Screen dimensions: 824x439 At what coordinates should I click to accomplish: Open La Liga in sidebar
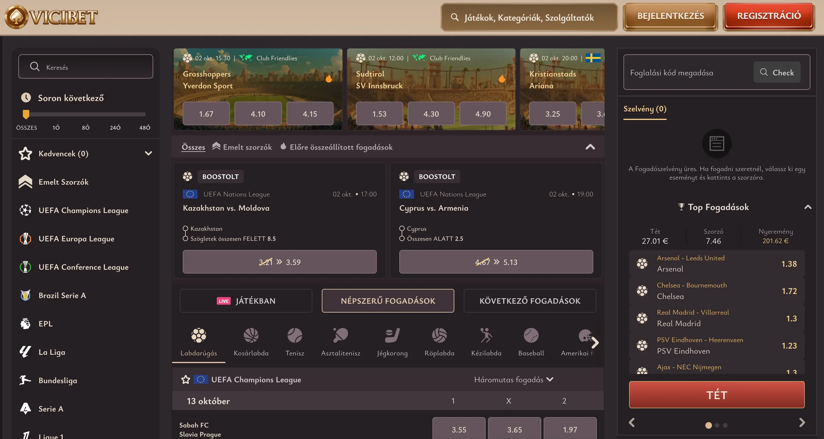42,352
